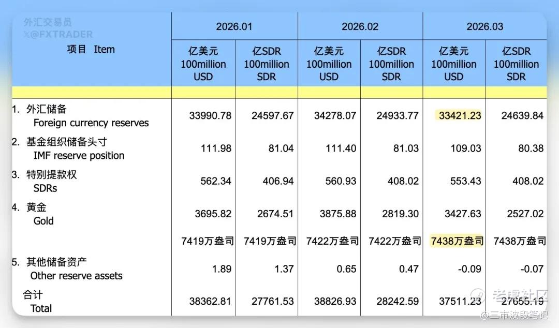Click the highlighted 33421.23 value

(x=460, y=115)
